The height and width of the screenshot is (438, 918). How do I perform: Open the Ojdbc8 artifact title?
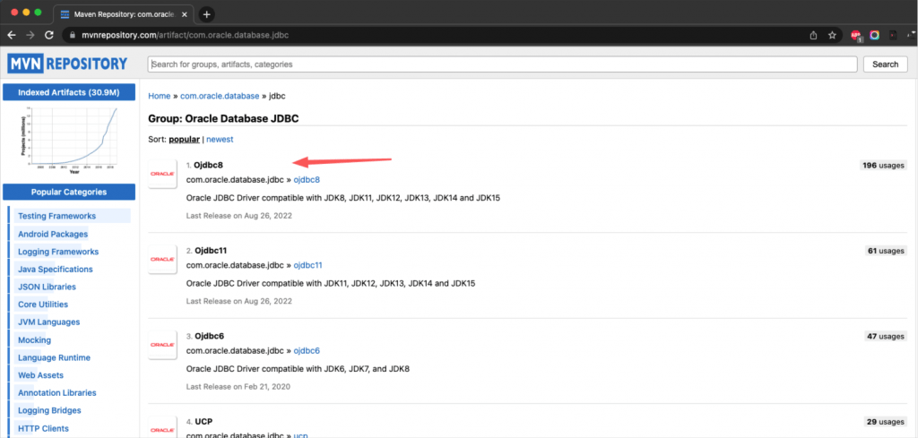(208, 165)
